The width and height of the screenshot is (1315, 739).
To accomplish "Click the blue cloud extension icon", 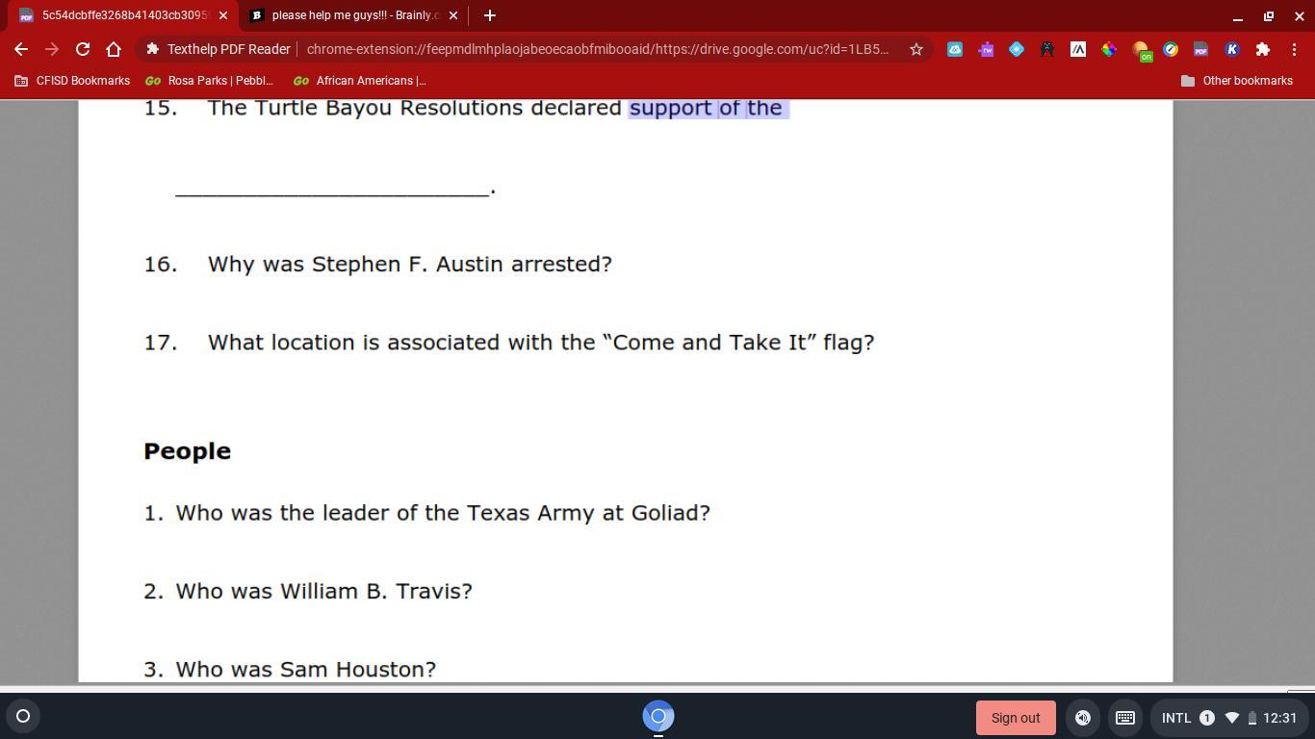I will [955, 49].
